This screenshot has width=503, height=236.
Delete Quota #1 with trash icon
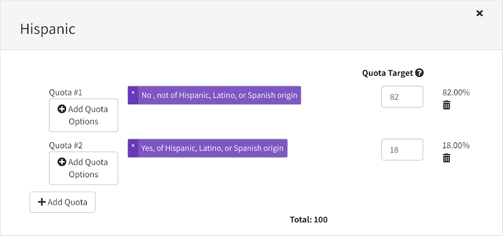(446, 105)
